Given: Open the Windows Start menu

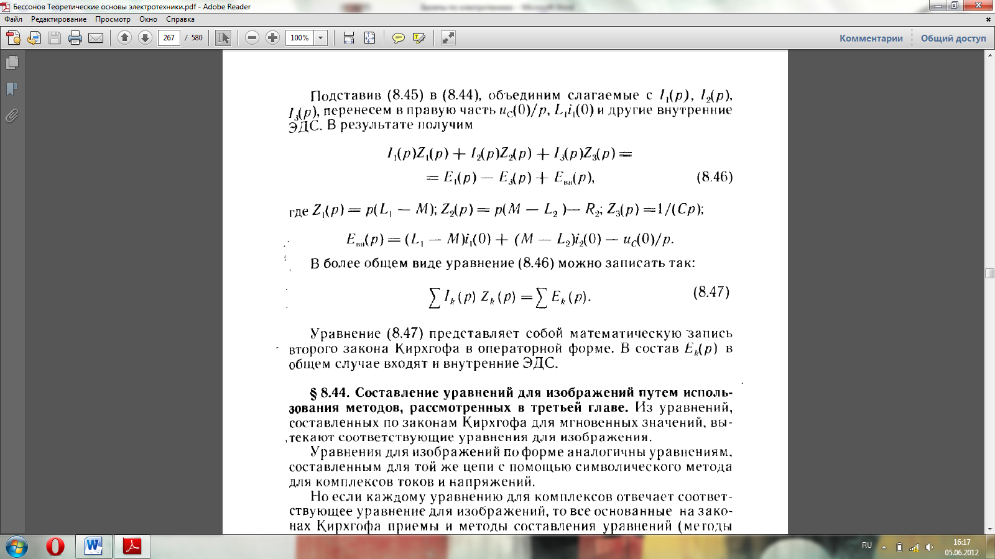Looking at the screenshot, I should [x=16, y=547].
